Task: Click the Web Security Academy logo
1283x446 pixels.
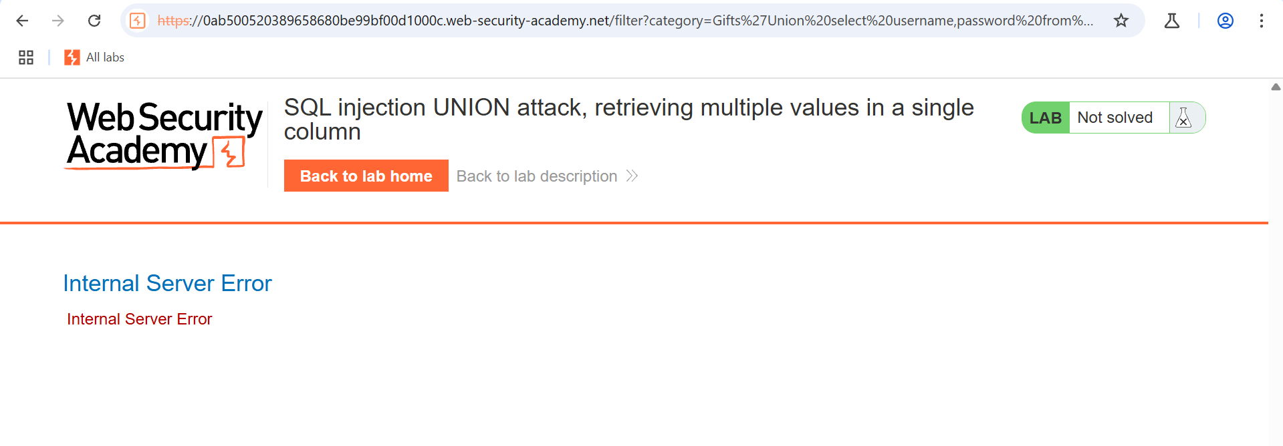Action: click(x=164, y=135)
